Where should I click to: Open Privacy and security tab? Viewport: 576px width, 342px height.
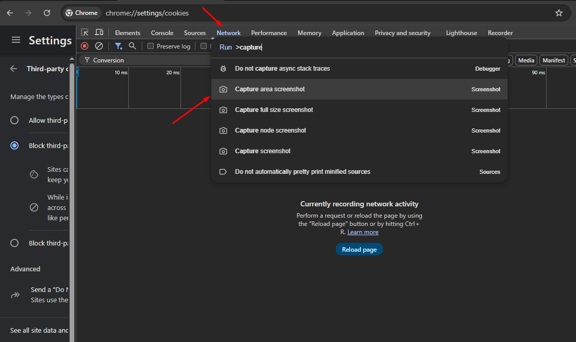[403, 32]
